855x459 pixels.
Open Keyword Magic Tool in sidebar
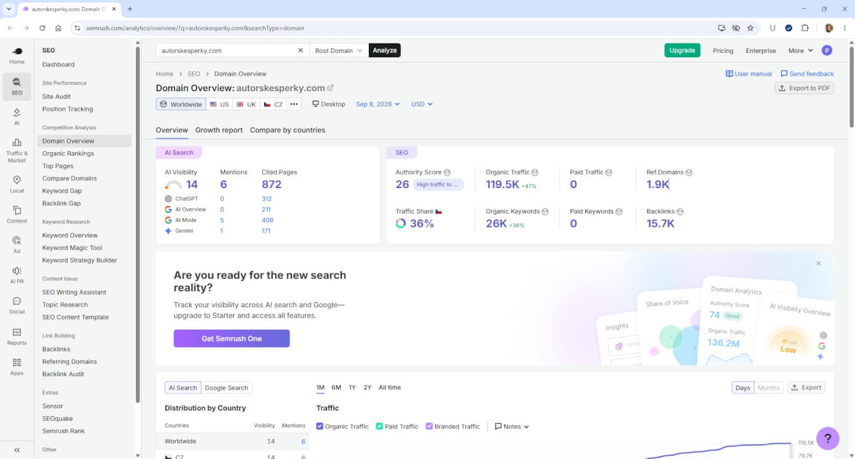[x=72, y=248]
